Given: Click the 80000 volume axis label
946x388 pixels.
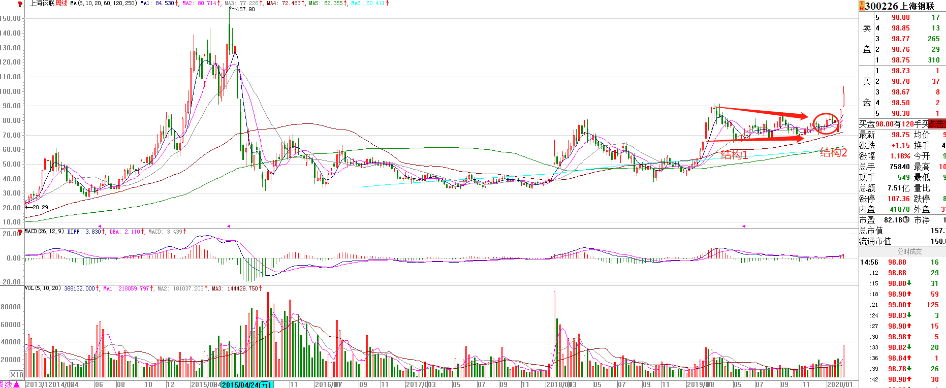Looking at the screenshot, I should click(11, 307).
